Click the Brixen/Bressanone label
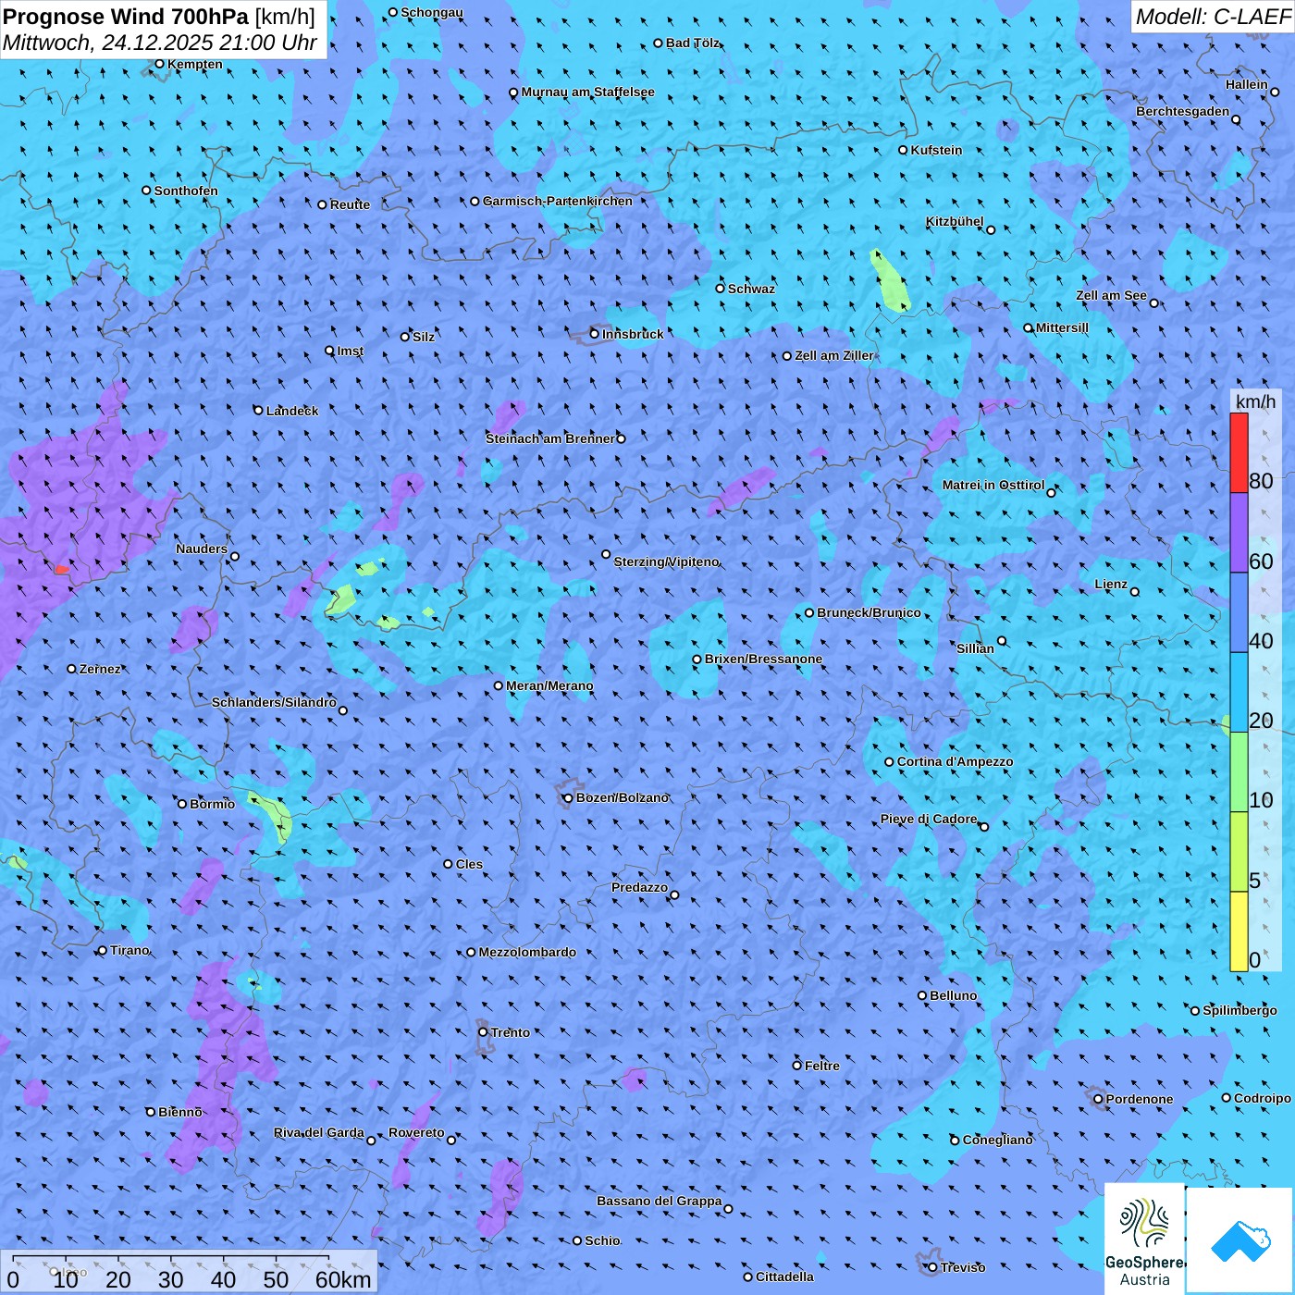The image size is (1295, 1295). 763,659
